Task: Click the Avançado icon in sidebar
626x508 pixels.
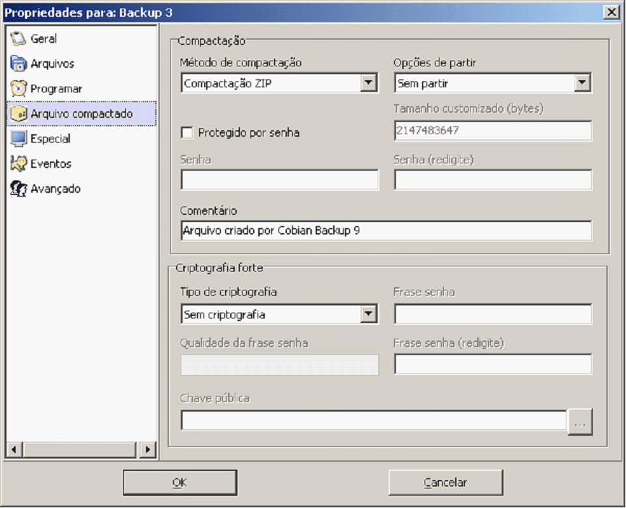Action: coord(18,189)
